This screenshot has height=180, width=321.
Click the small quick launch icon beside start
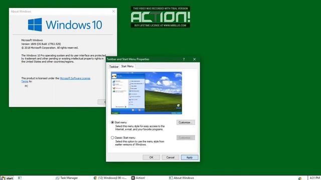[20, 178]
